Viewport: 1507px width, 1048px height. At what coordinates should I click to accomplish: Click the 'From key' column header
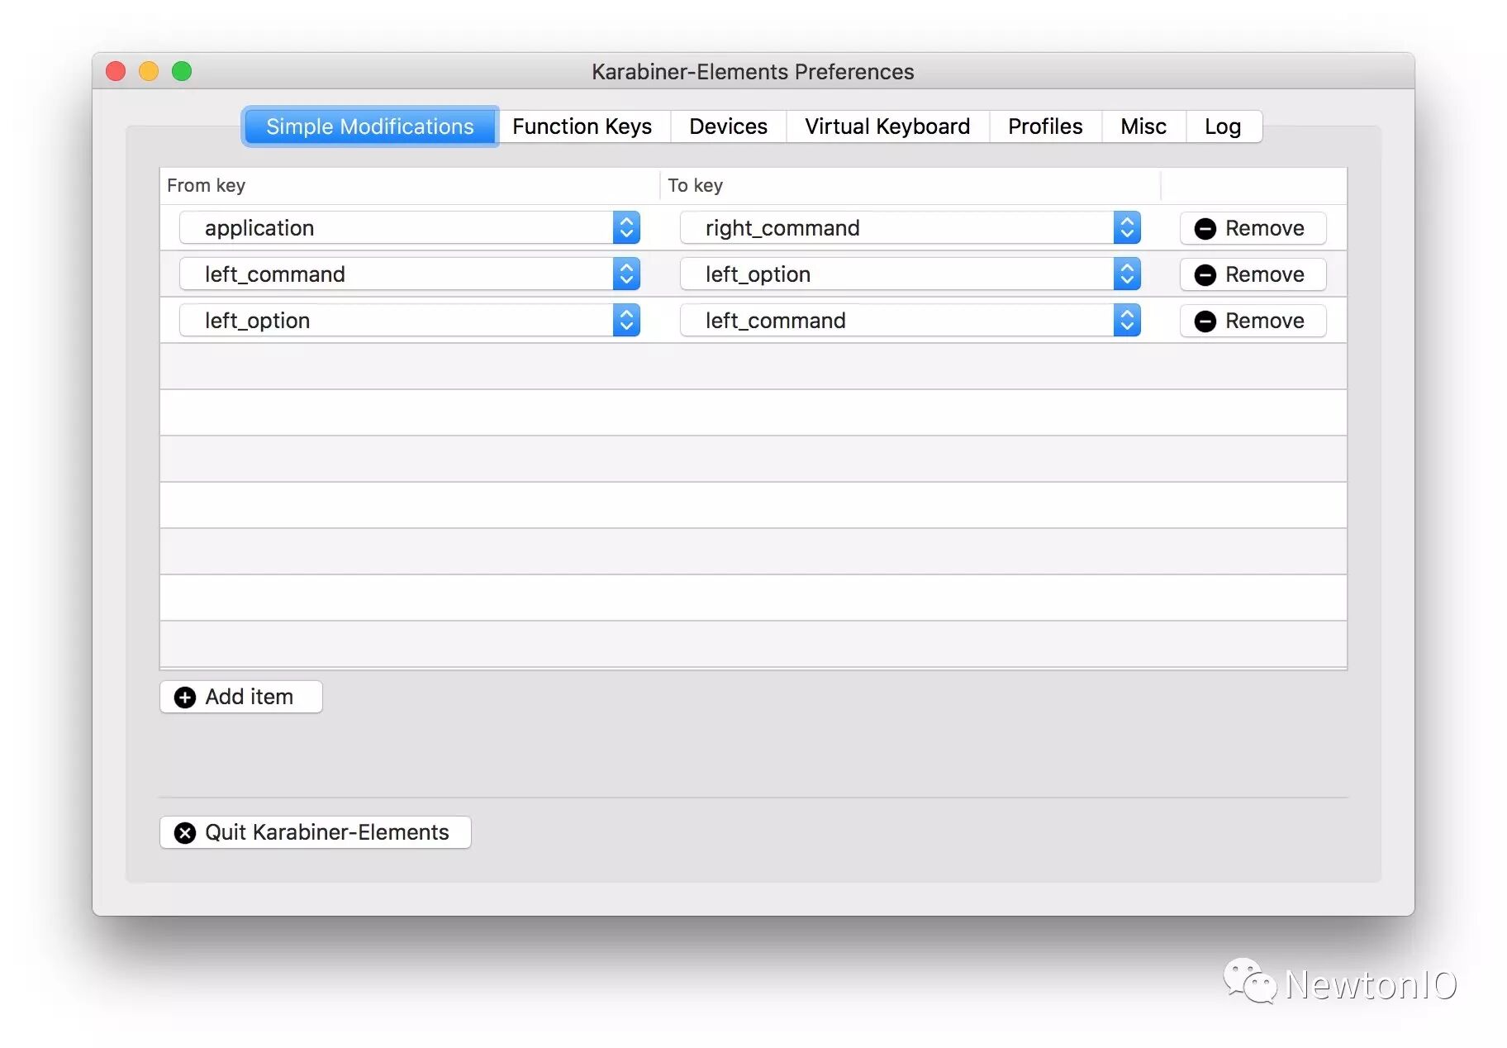click(410, 185)
